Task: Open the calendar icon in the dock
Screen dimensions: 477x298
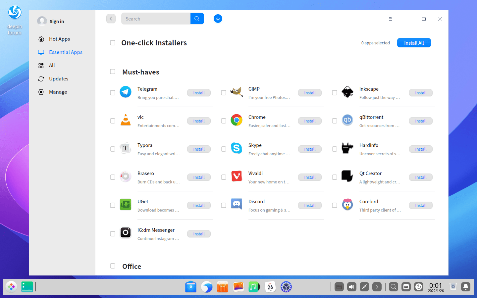Action: click(270, 287)
